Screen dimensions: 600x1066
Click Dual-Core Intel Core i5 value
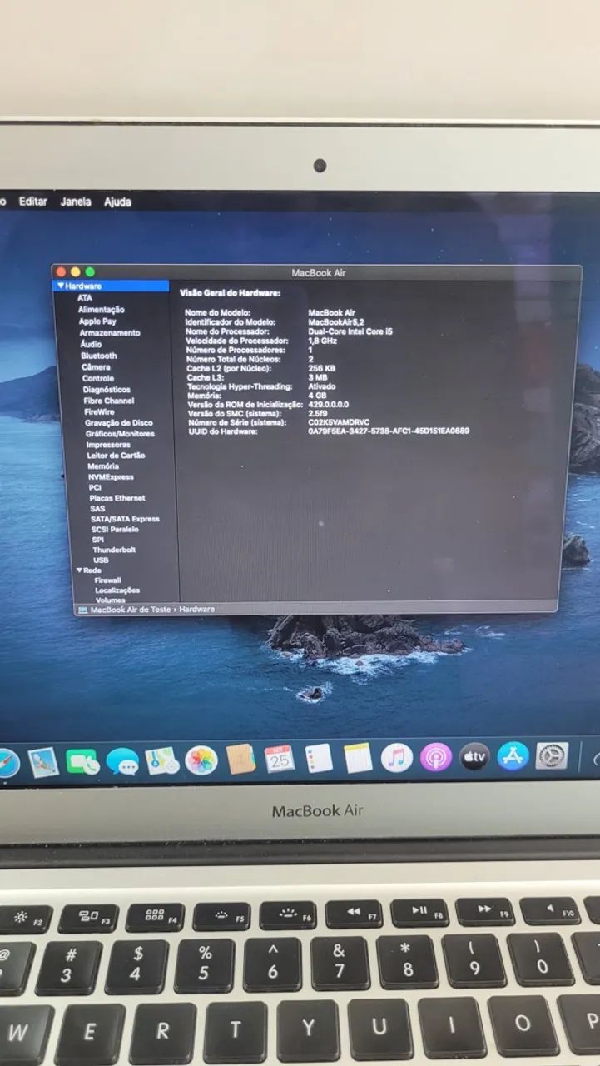350,331
